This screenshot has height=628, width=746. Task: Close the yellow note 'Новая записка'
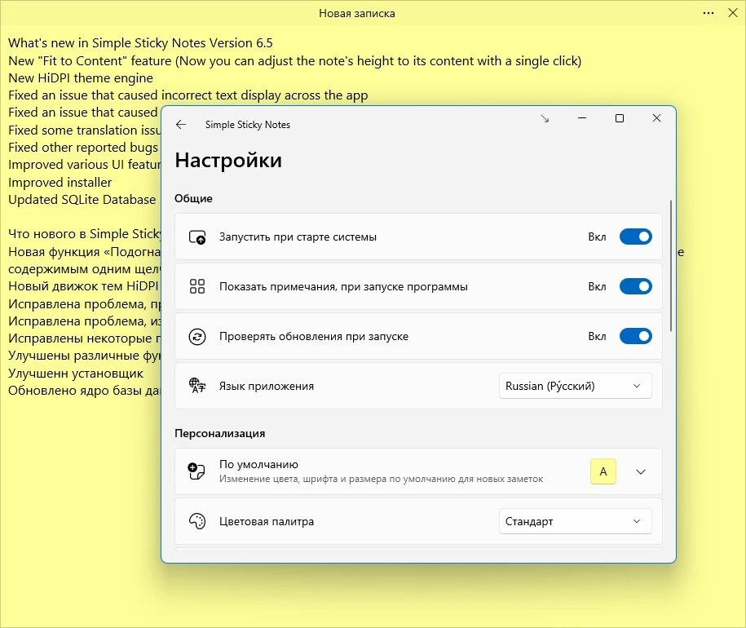tap(733, 13)
